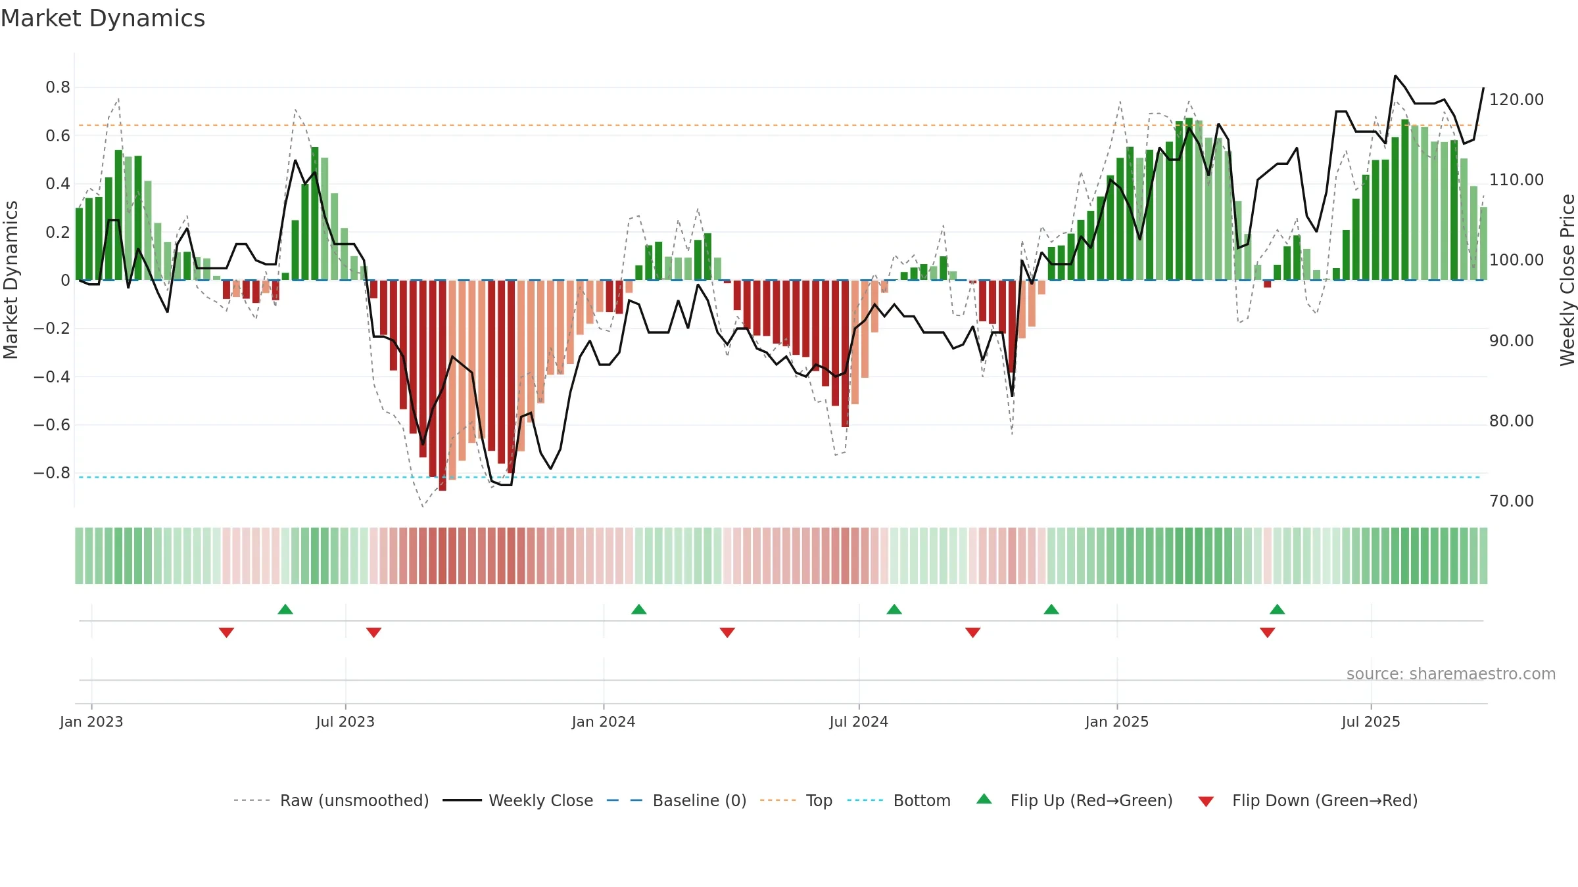Toggle the Weekly Close legend entry
Viewport: 1578px width, 887px height.
coord(518,800)
